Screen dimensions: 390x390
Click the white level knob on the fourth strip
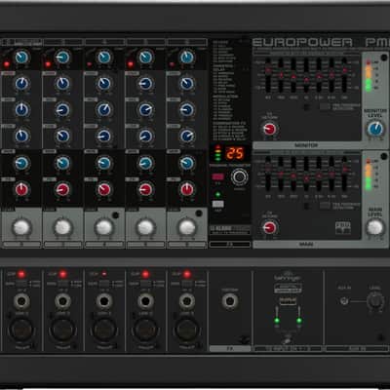click(145, 227)
